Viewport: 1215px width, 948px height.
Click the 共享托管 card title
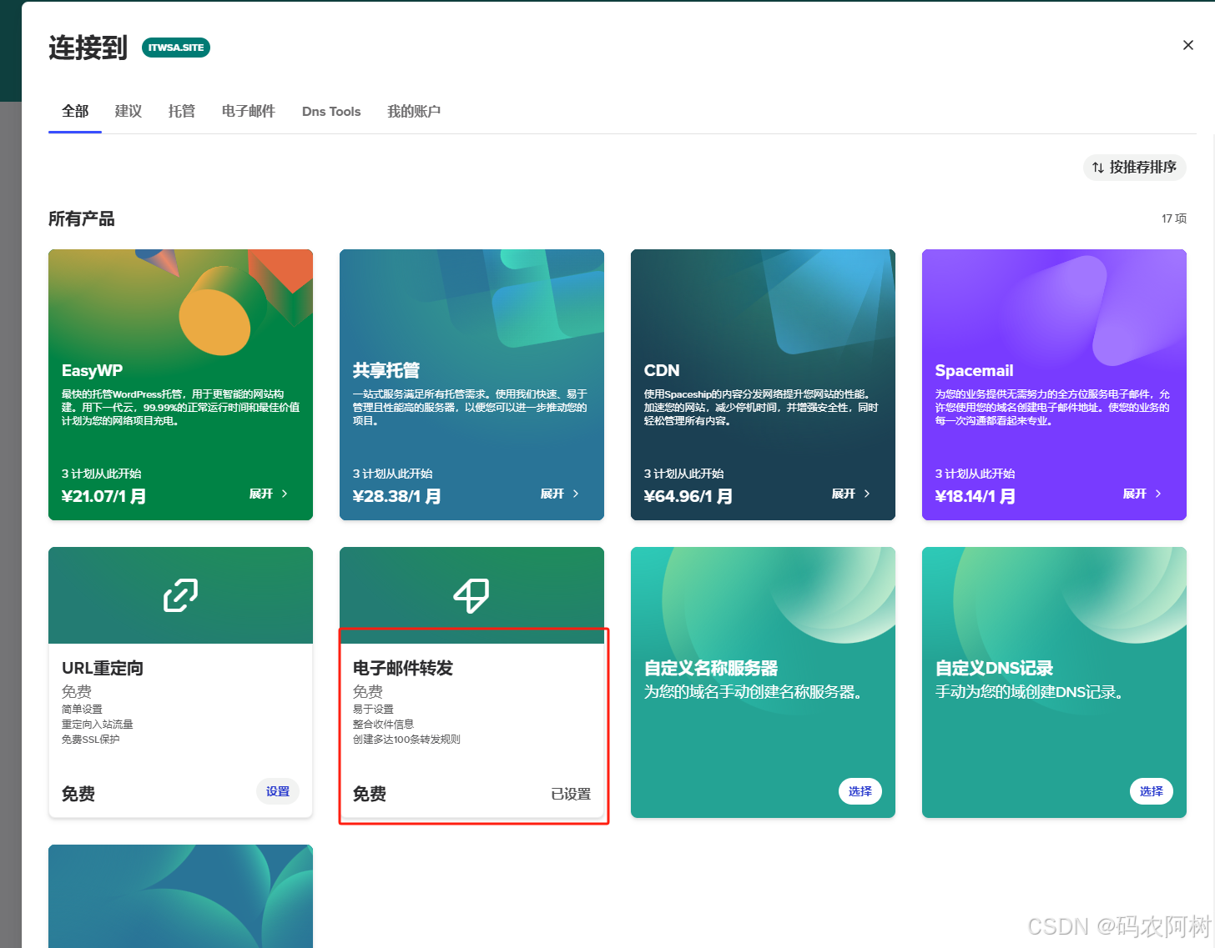coord(386,370)
